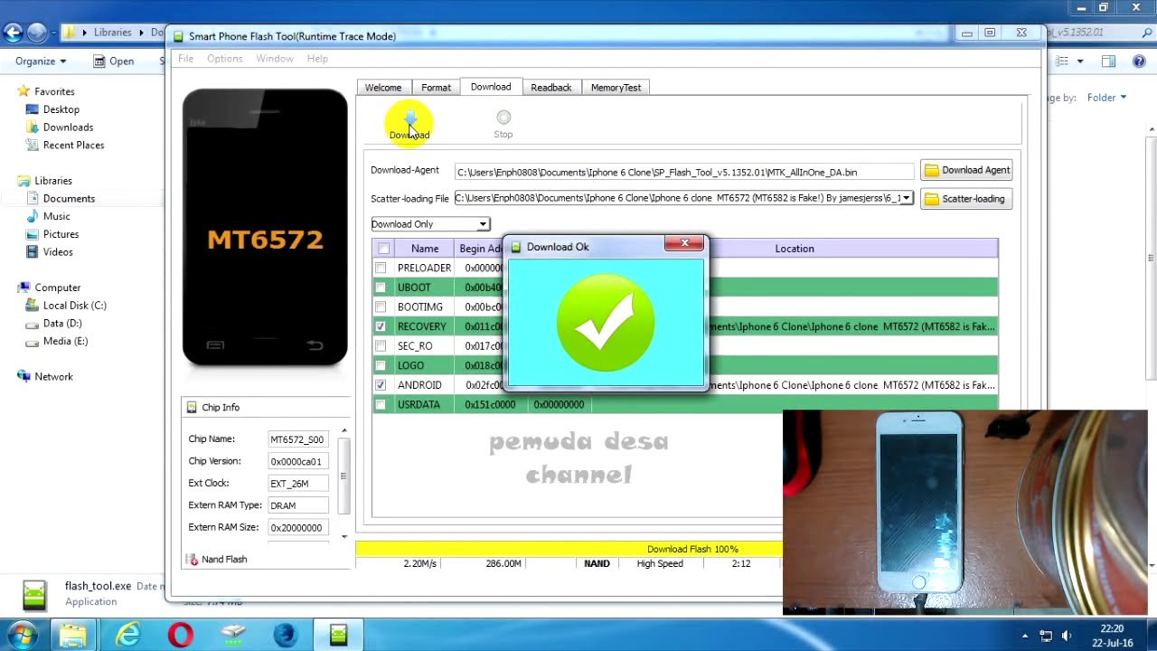Click the Download Agent folder button
This screenshot has height=651, width=1157.
[x=966, y=170]
